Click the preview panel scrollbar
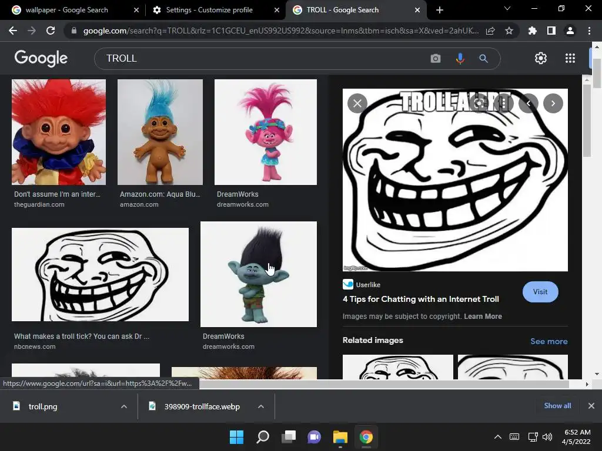Viewport: 602px width, 451px height. [587, 120]
